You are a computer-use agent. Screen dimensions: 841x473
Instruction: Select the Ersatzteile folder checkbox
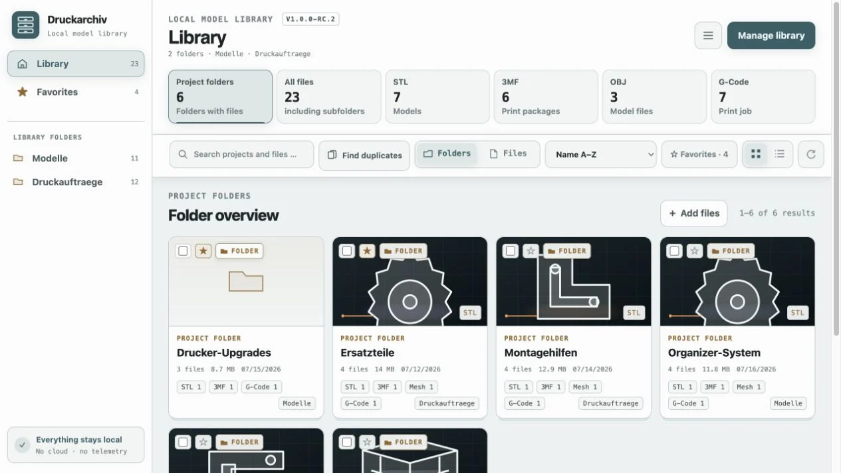point(346,251)
